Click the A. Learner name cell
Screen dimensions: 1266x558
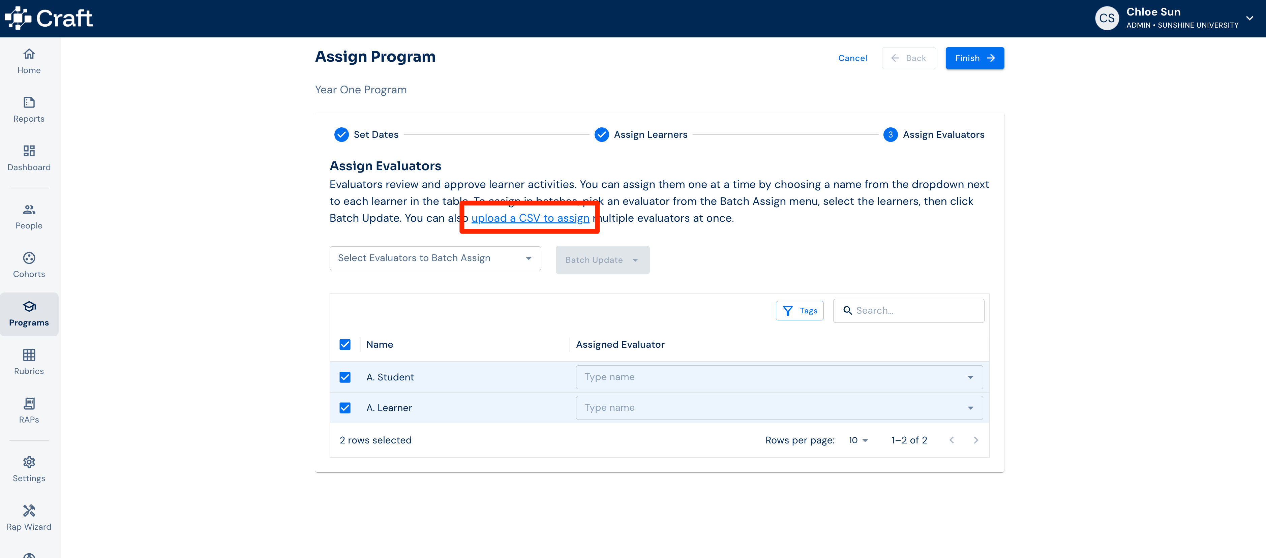[x=389, y=408]
